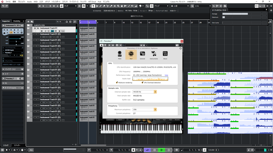The height and width of the screenshot is (153, 273).
Task: Close the オーディオパフォーマンス panel
Action: point(267,10)
